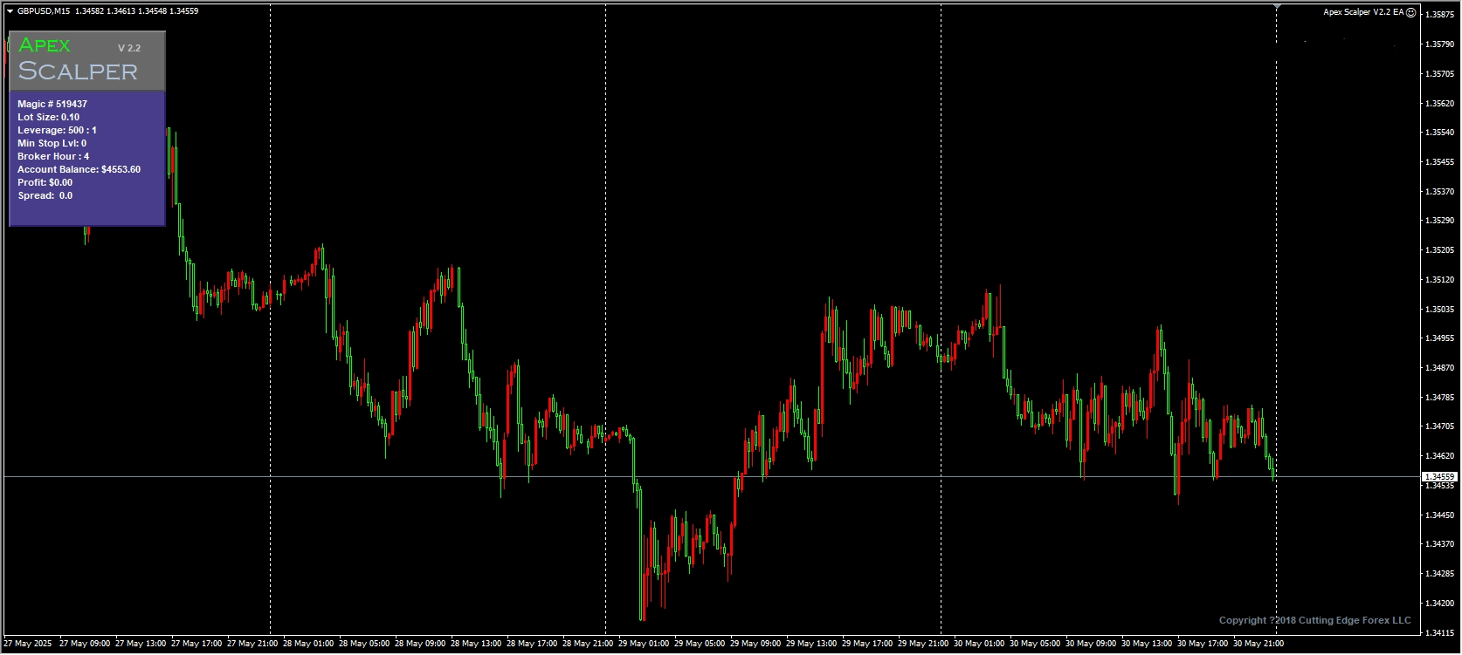Click the 29 May 01:00 time axis label

click(x=644, y=644)
